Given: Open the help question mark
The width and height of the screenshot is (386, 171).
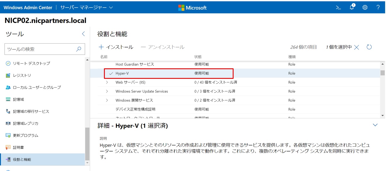Looking at the screenshot, I should tap(378, 8).
